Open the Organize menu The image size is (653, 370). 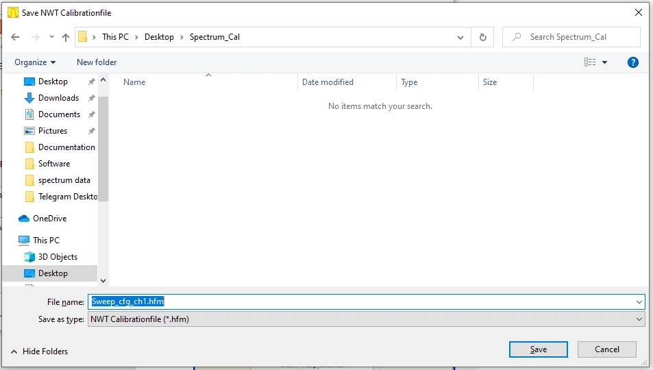pyautogui.click(x=35, y=62)
